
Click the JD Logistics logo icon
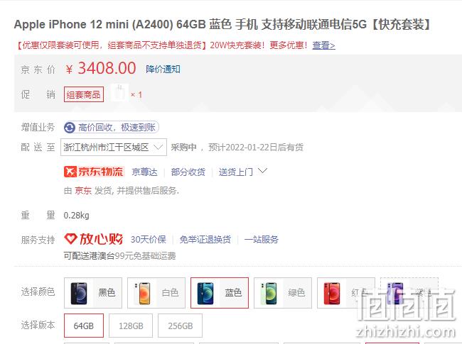[x=70, y=172]
